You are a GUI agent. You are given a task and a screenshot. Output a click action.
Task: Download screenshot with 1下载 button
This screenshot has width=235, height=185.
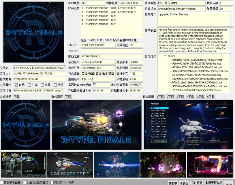160,97
